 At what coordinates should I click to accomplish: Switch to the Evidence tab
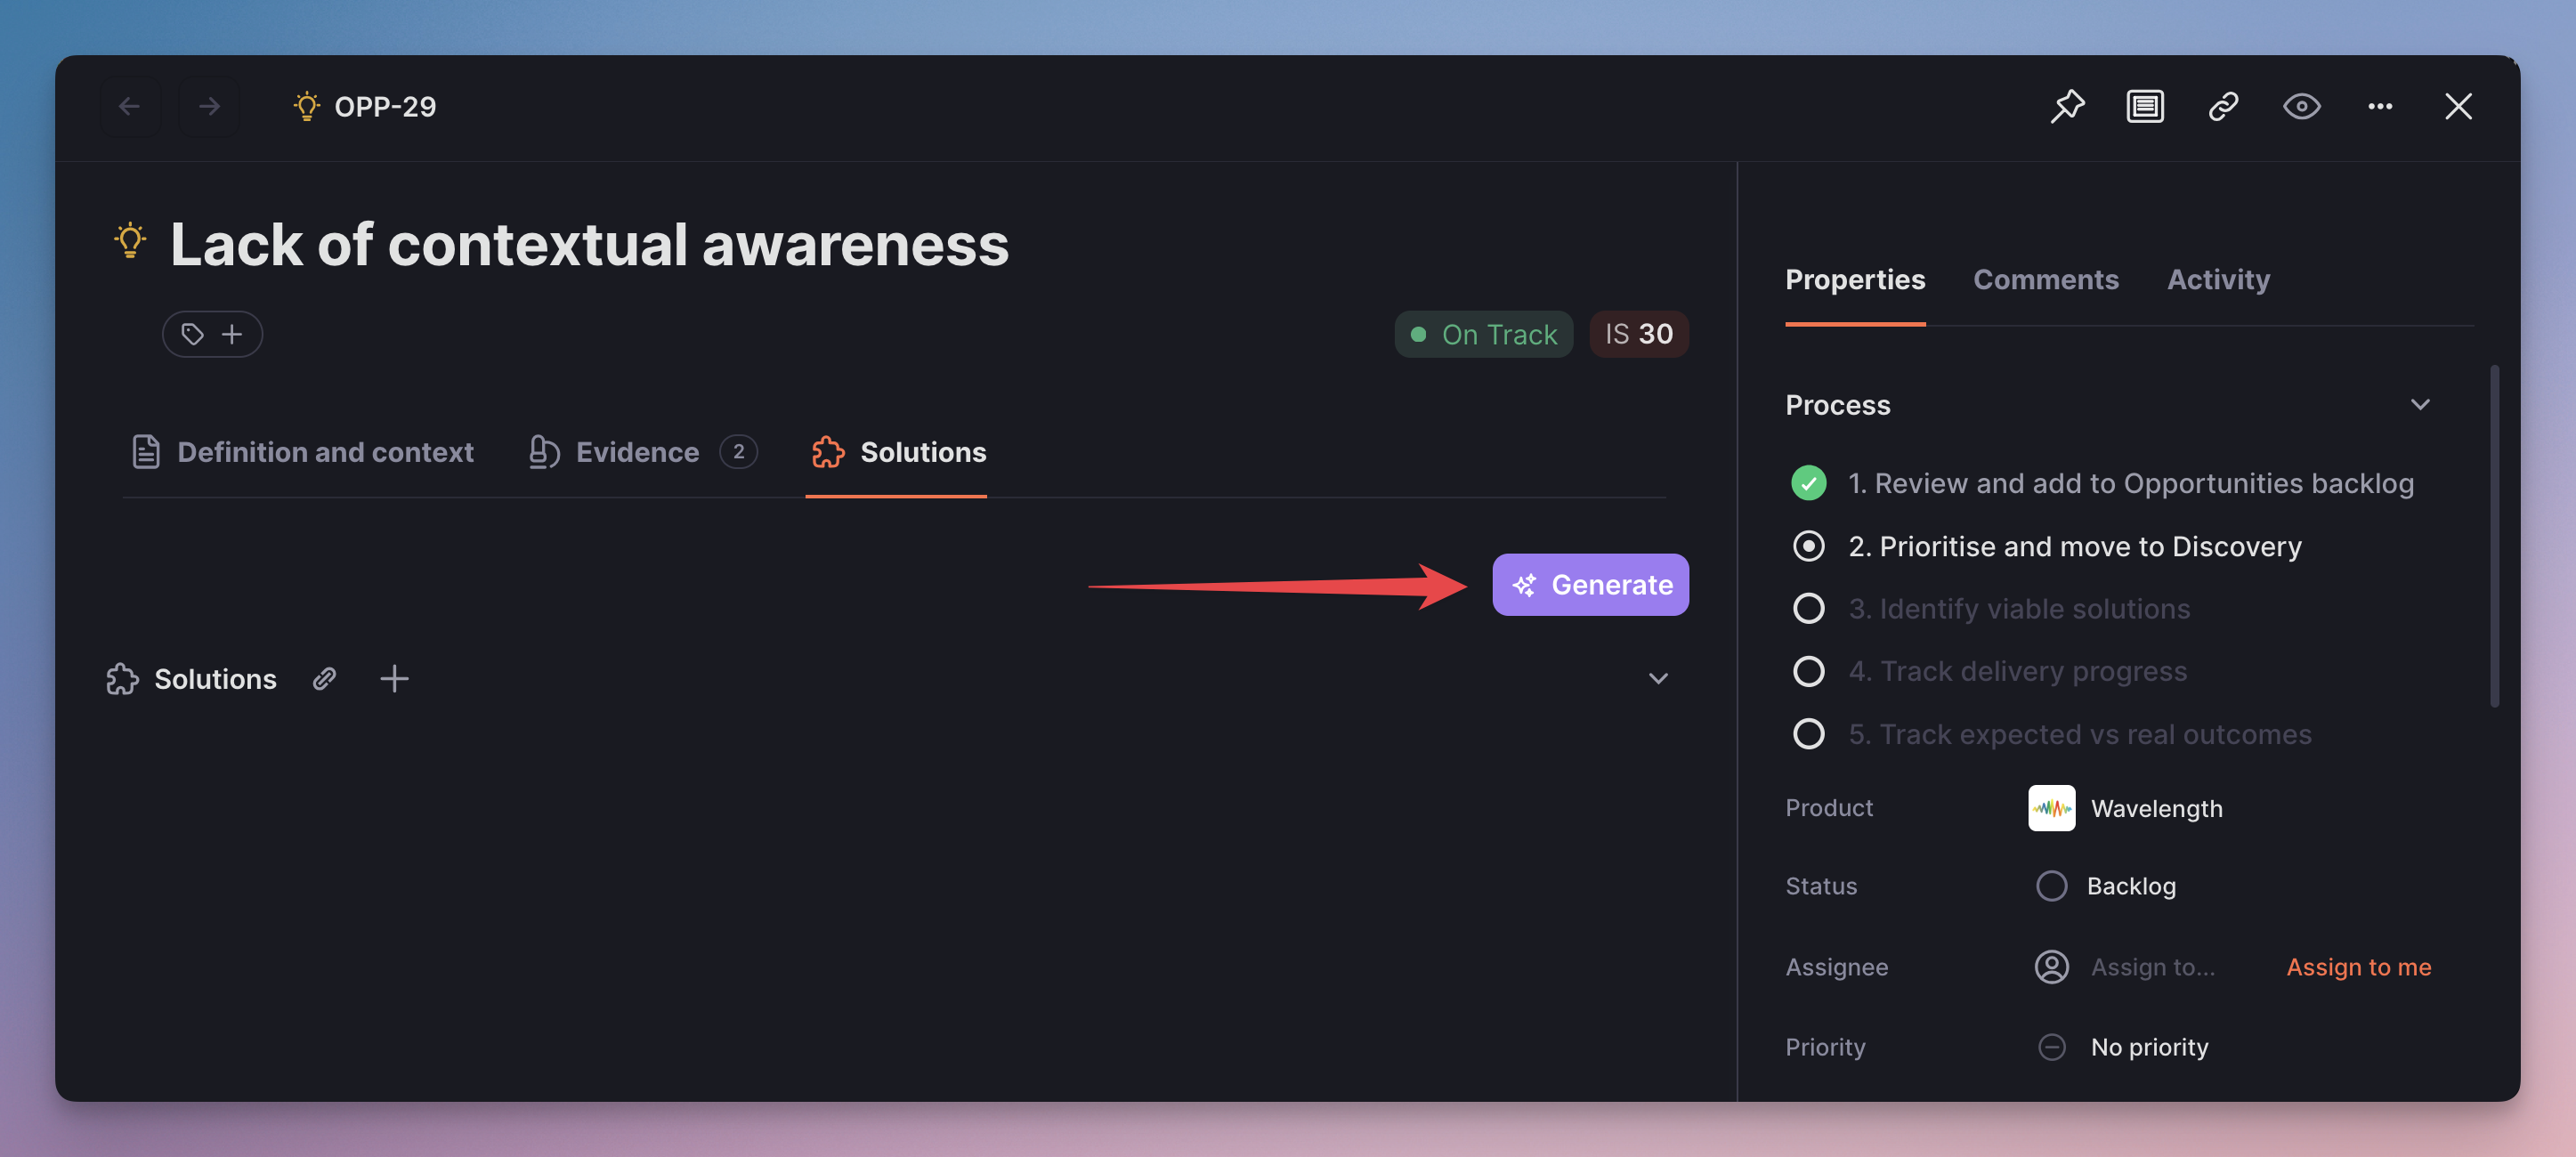tap(638, 452)
